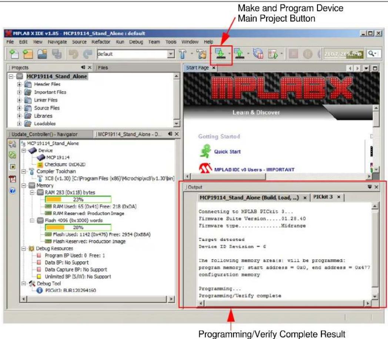
Task: Close the PICkit 3 output tab
Action: pyautogui.click(x=338, y=197)
